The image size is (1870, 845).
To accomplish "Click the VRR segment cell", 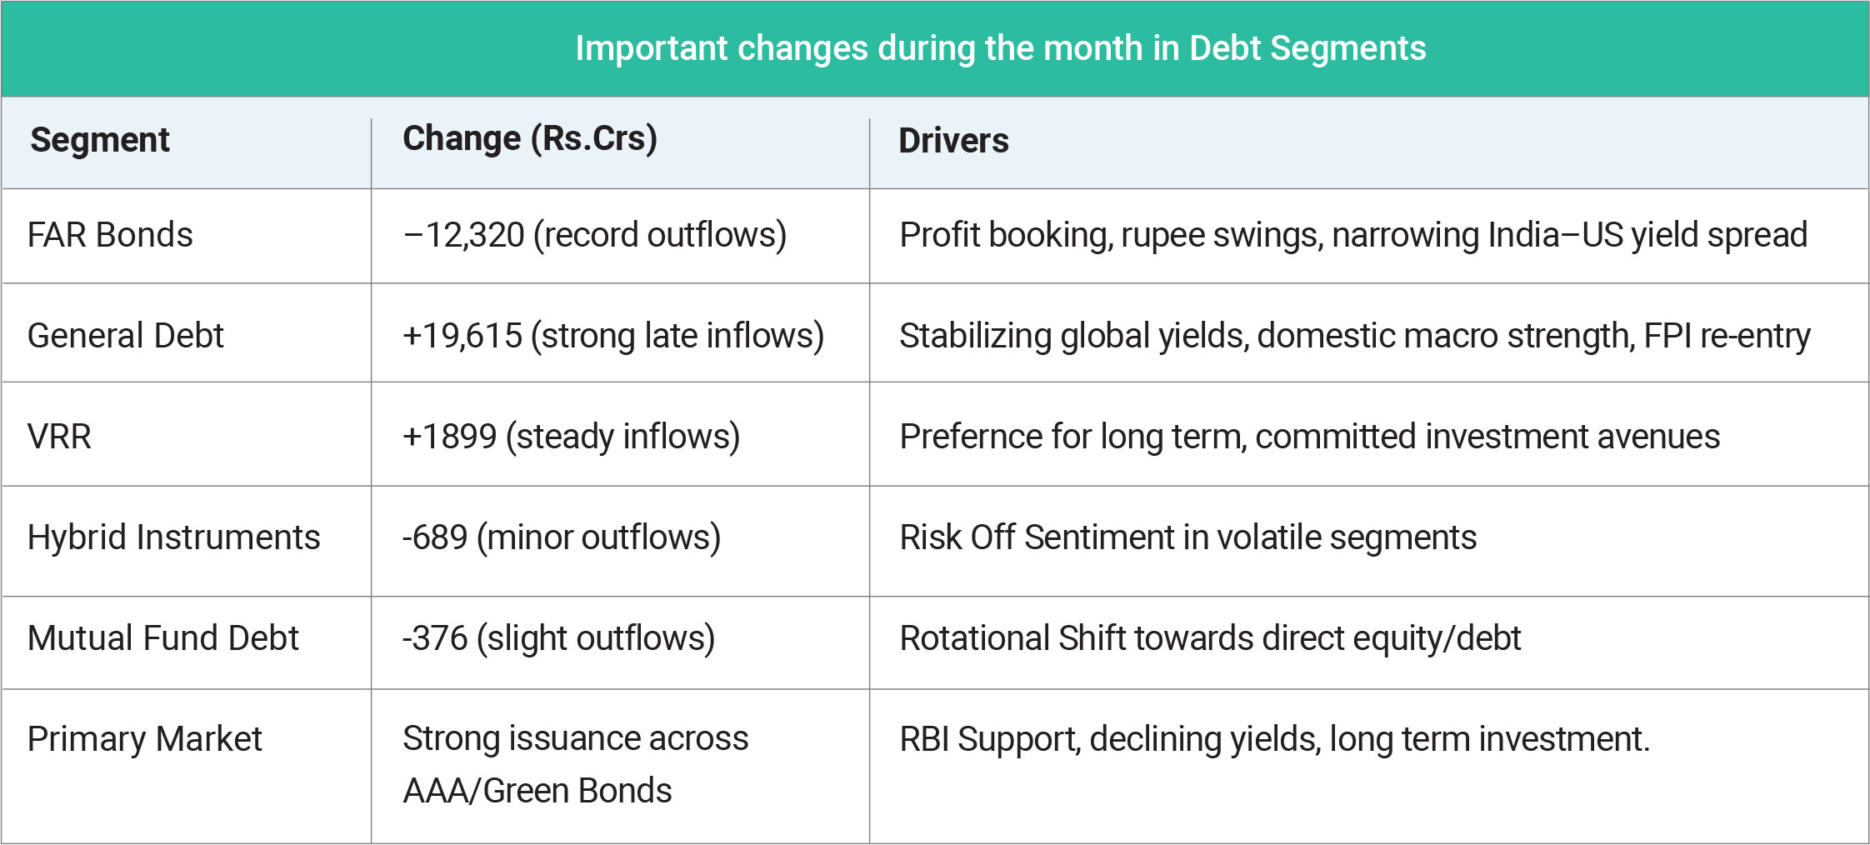I will (x=59, y=437).
